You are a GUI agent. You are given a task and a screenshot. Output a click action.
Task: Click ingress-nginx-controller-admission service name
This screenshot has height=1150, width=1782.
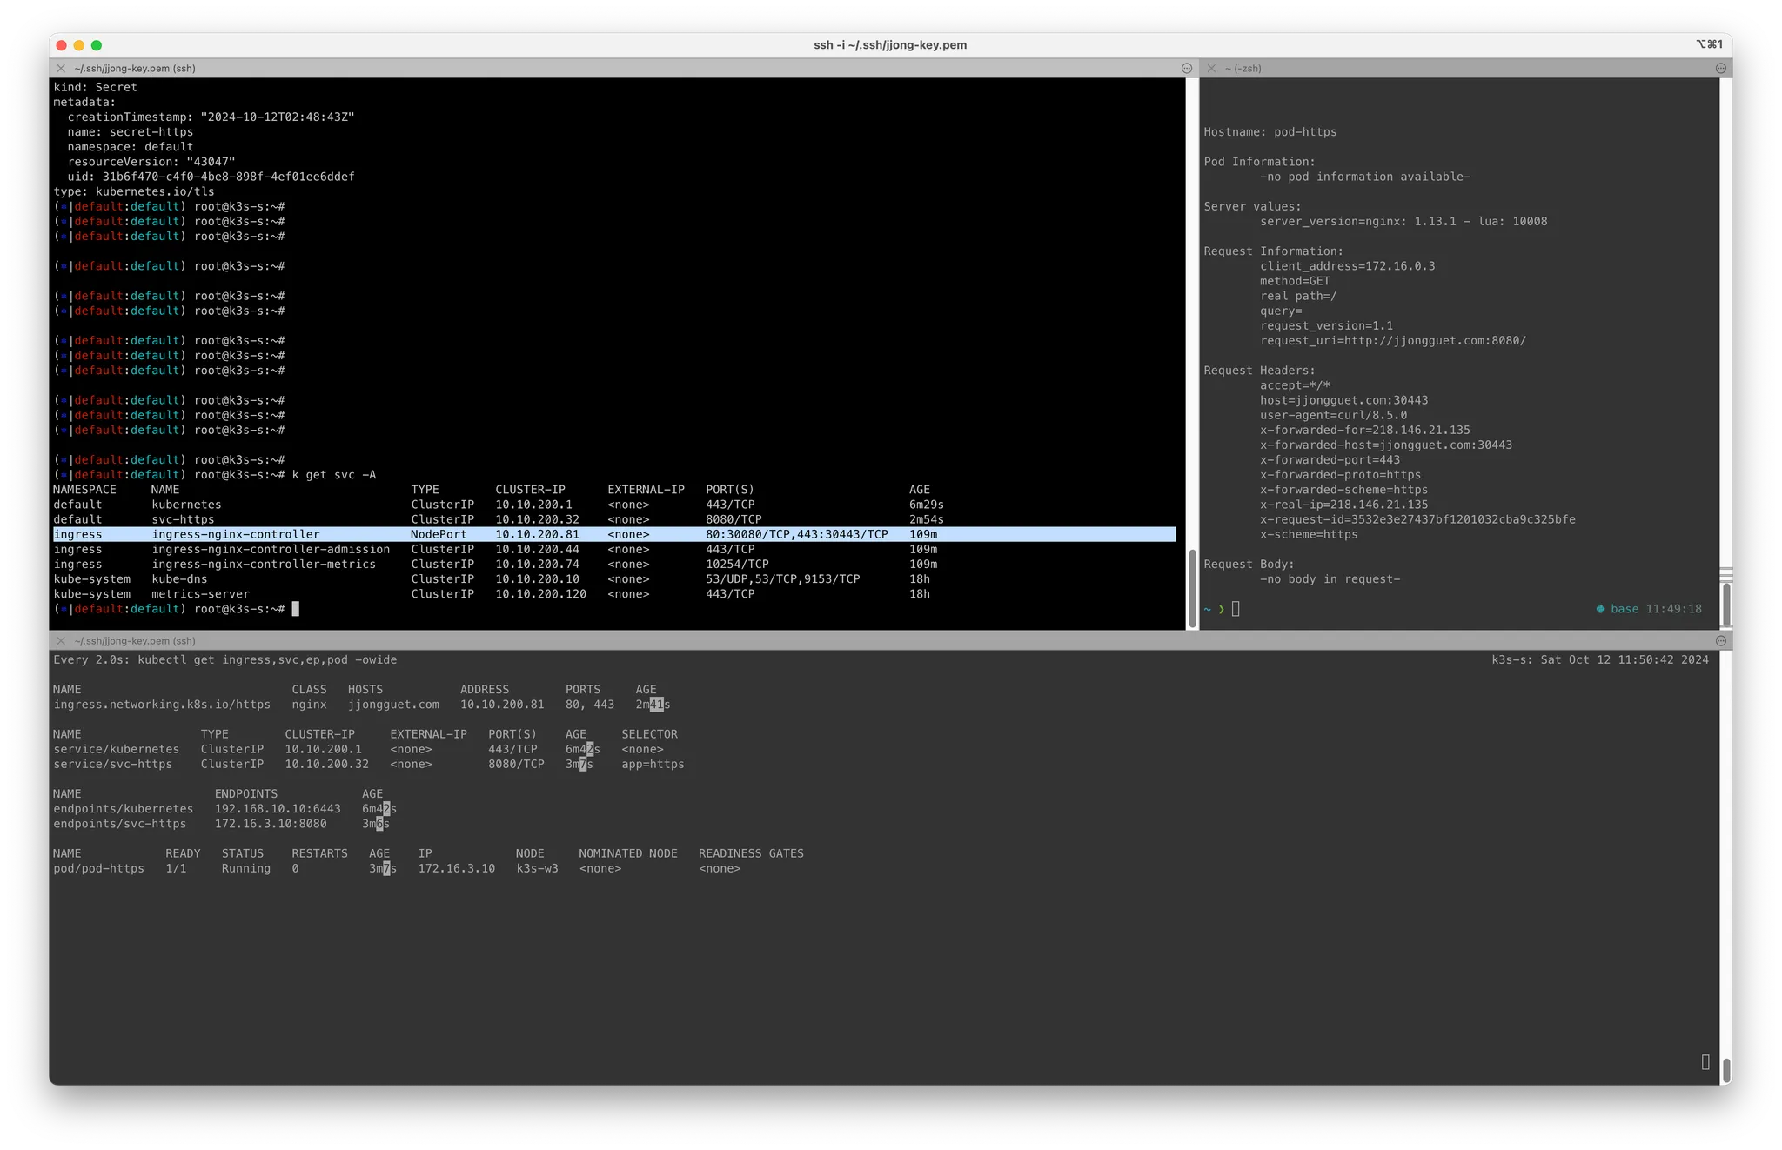pyautogui.click(x=271, y=549)
